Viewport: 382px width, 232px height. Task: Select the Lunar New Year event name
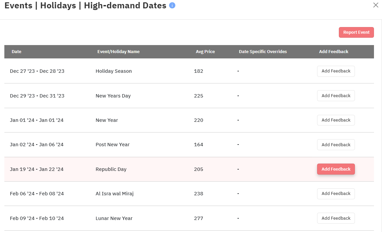[x=114, y=218]
